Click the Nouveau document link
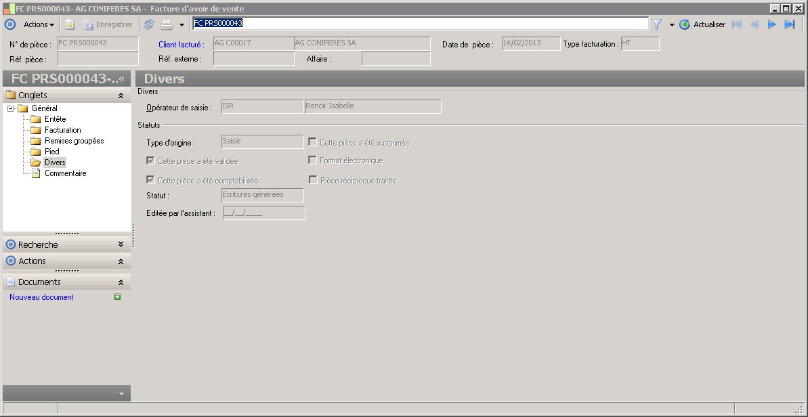This screenshot has width=808, height=417. [41, 297]
